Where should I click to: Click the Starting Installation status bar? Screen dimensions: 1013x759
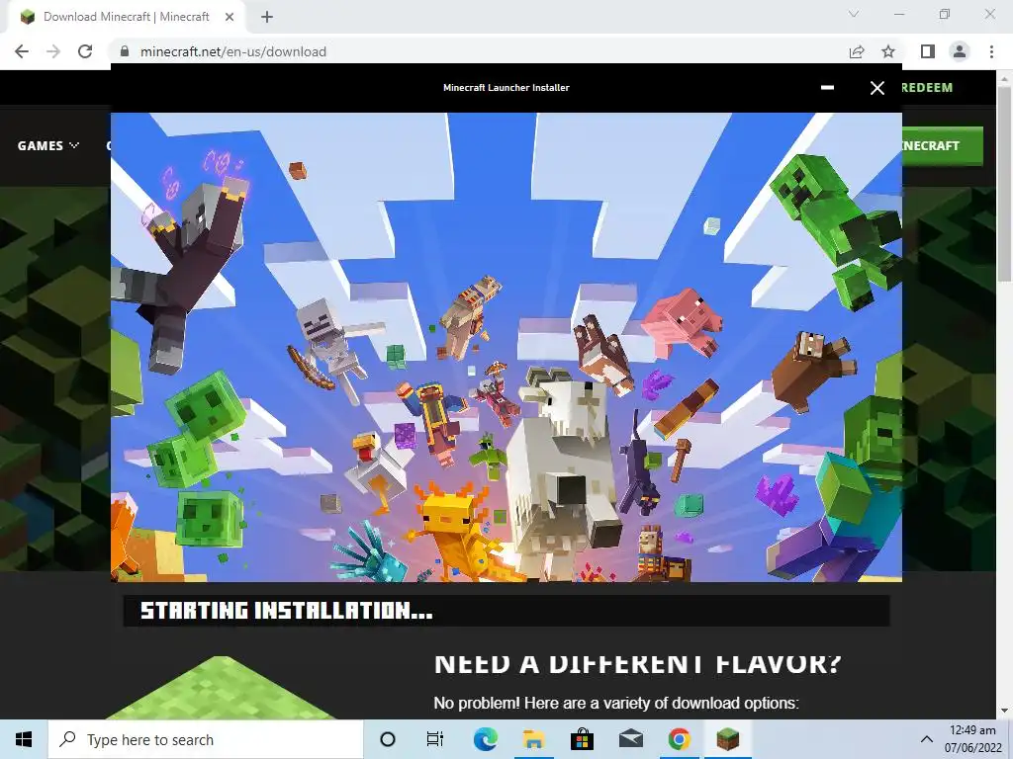point(506,611)
